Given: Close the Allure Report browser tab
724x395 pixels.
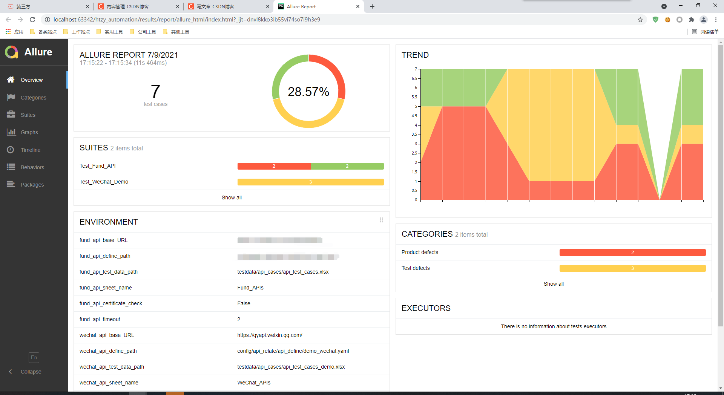Looking at the screenshot, I should pyautogui.click(x=358, y=6).
